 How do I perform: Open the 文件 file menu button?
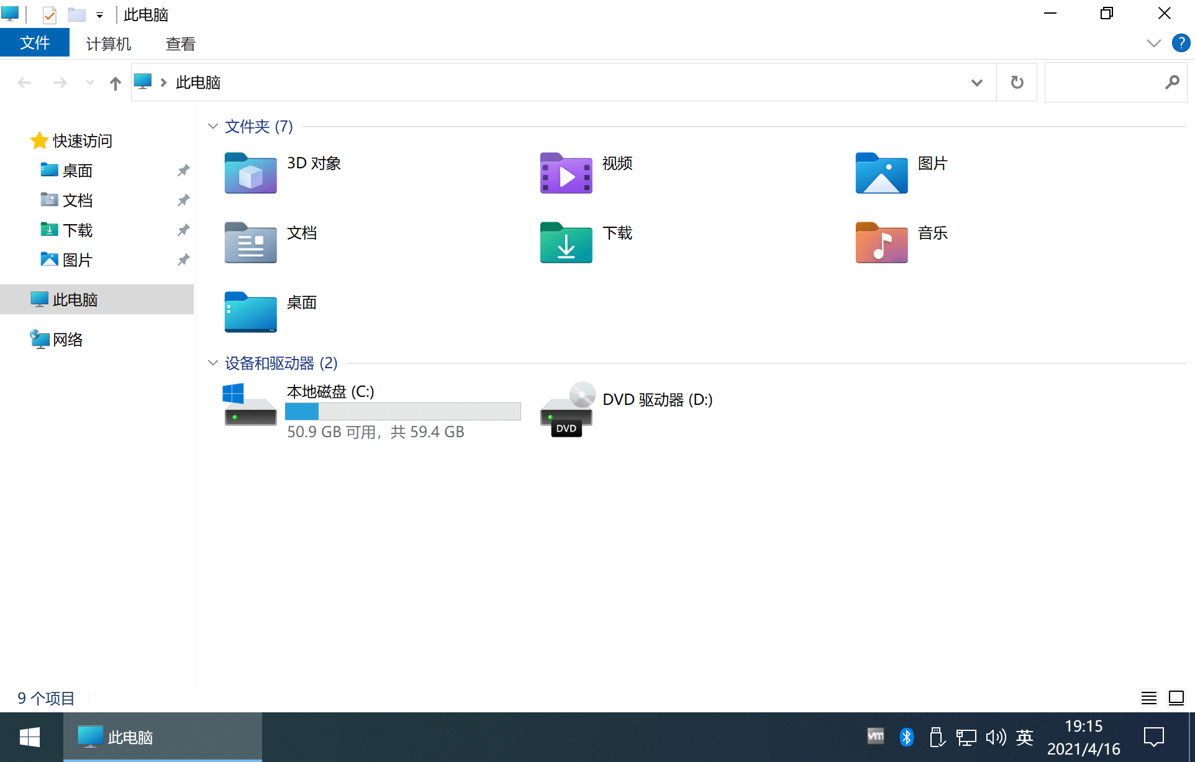tap(35, 43)
